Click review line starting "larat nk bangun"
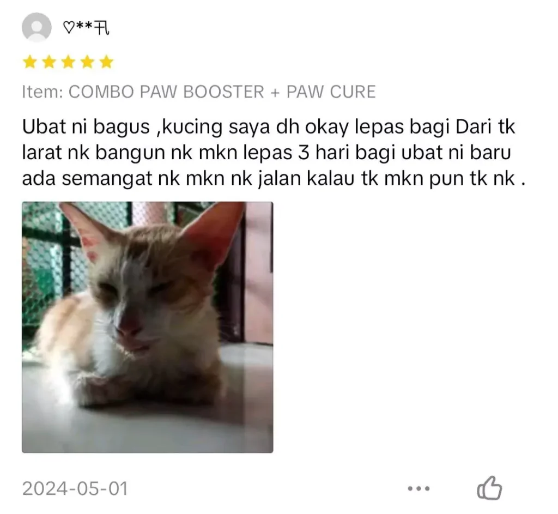Viewport: 558px width, 514px height. 266,153
